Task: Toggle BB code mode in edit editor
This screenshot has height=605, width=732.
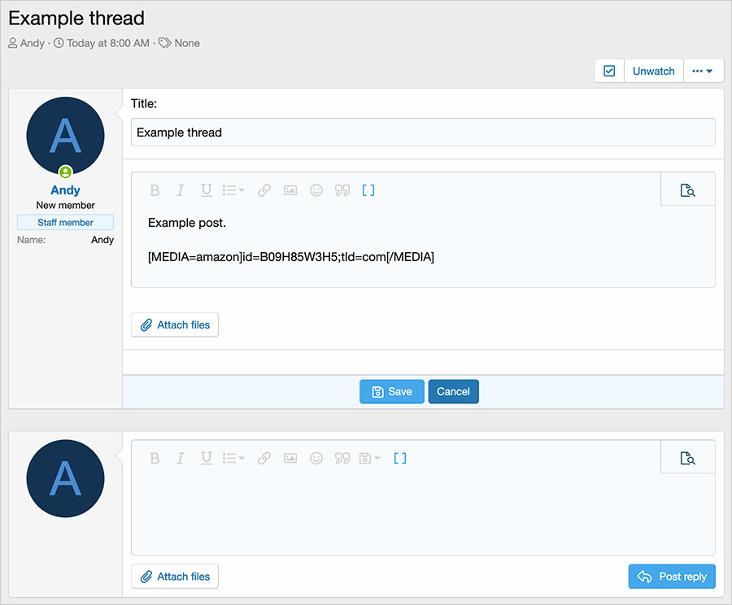Action: click(x=368, y=190)
